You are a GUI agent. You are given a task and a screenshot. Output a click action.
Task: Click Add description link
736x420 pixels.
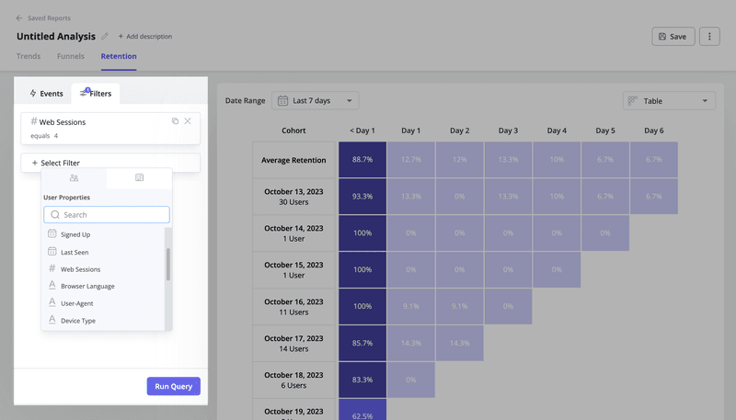pos(145,36)
